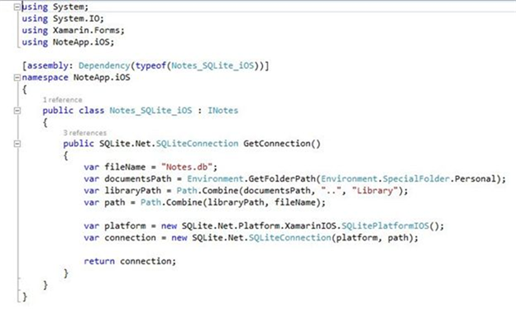Click Notes_SQLite_iOS in class declaration

[150, 111]
